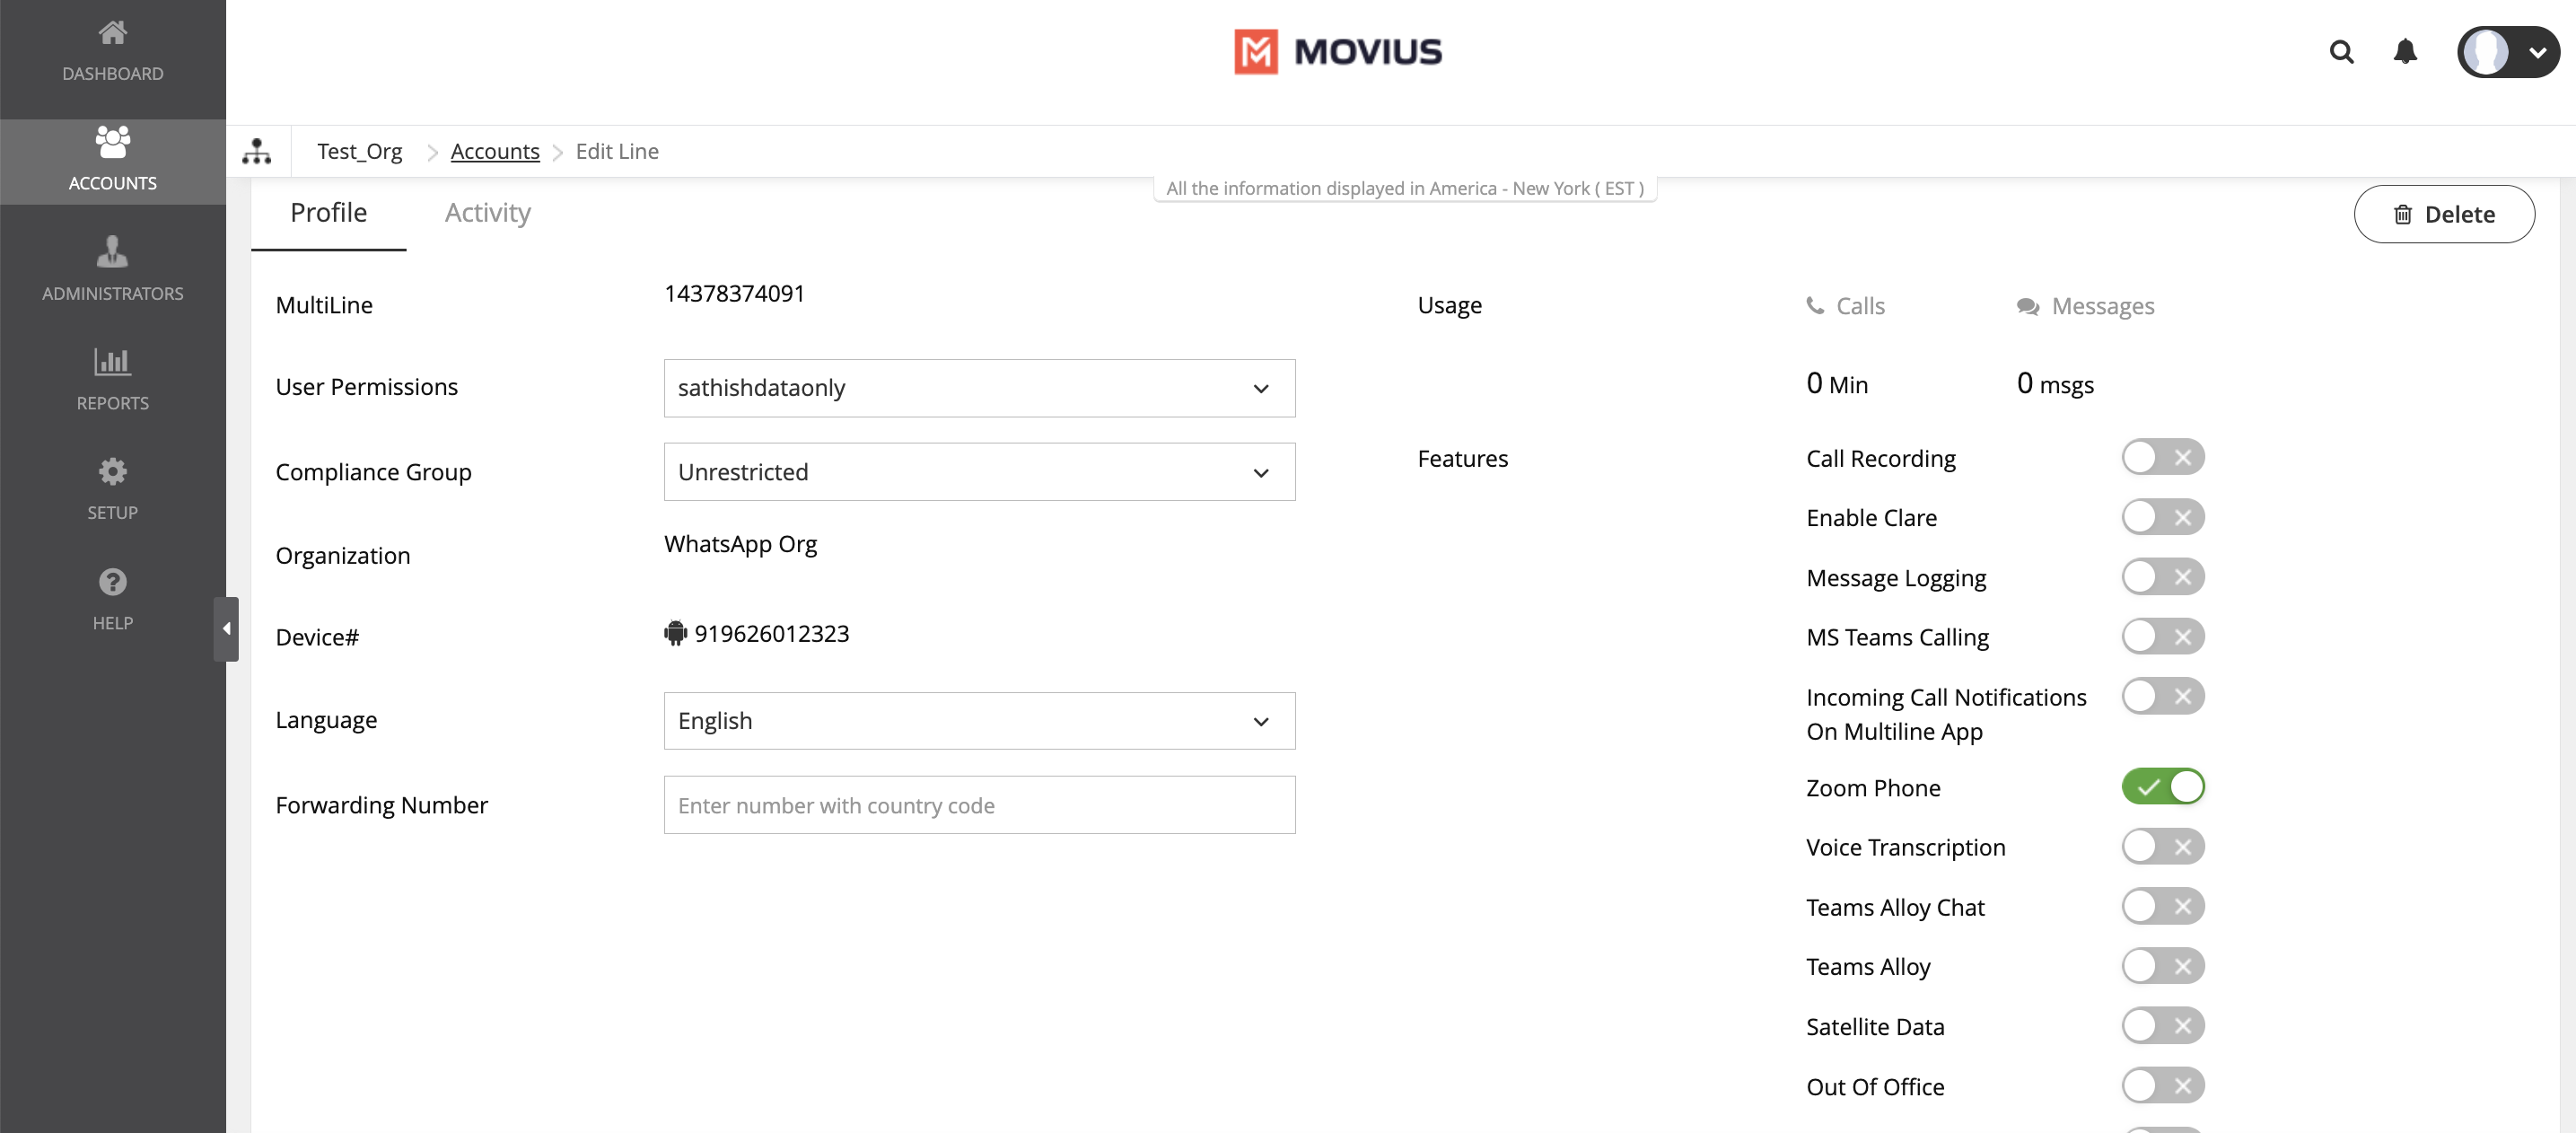Open Reports chart icon in sidebar
This screenshot has height=1133, width=2576.
coord(112,362)
